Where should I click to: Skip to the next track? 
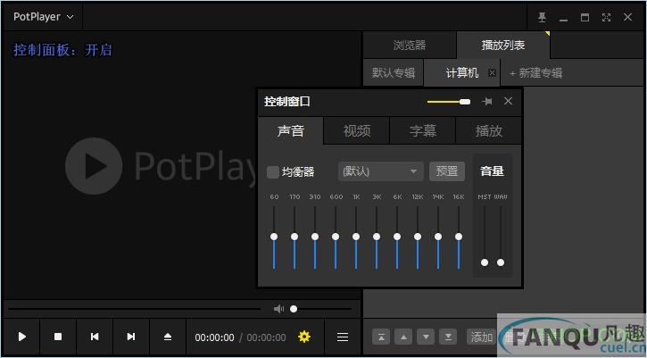[131, 337]
